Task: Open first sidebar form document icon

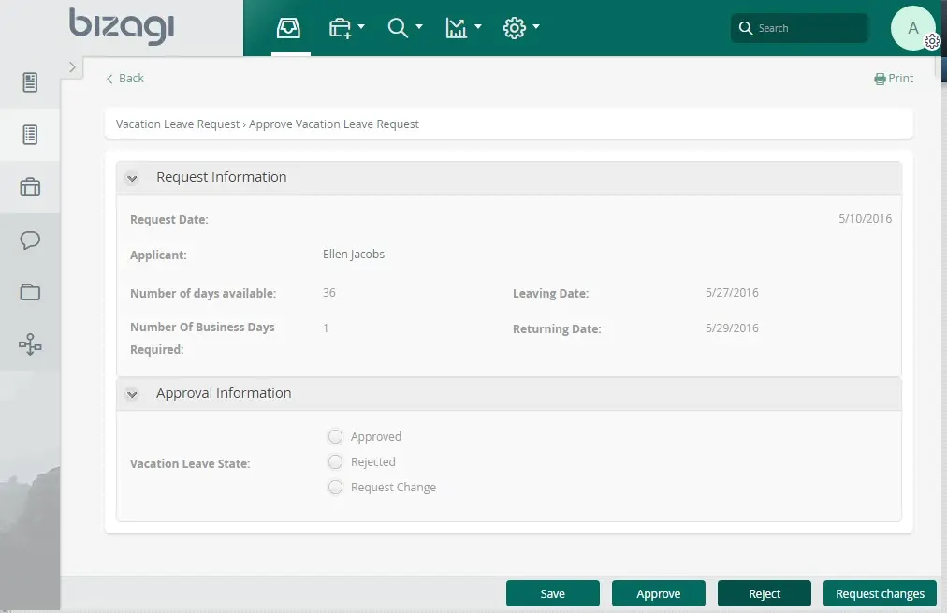Action: tap(30, 82)
